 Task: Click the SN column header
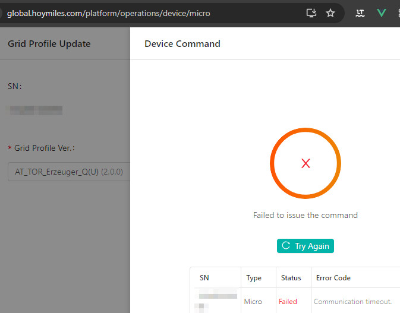204,277
